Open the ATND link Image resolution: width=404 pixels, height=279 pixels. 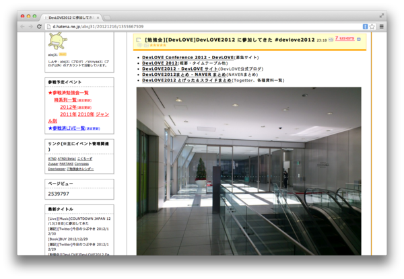pyautogui.click(x=52, y=159)
